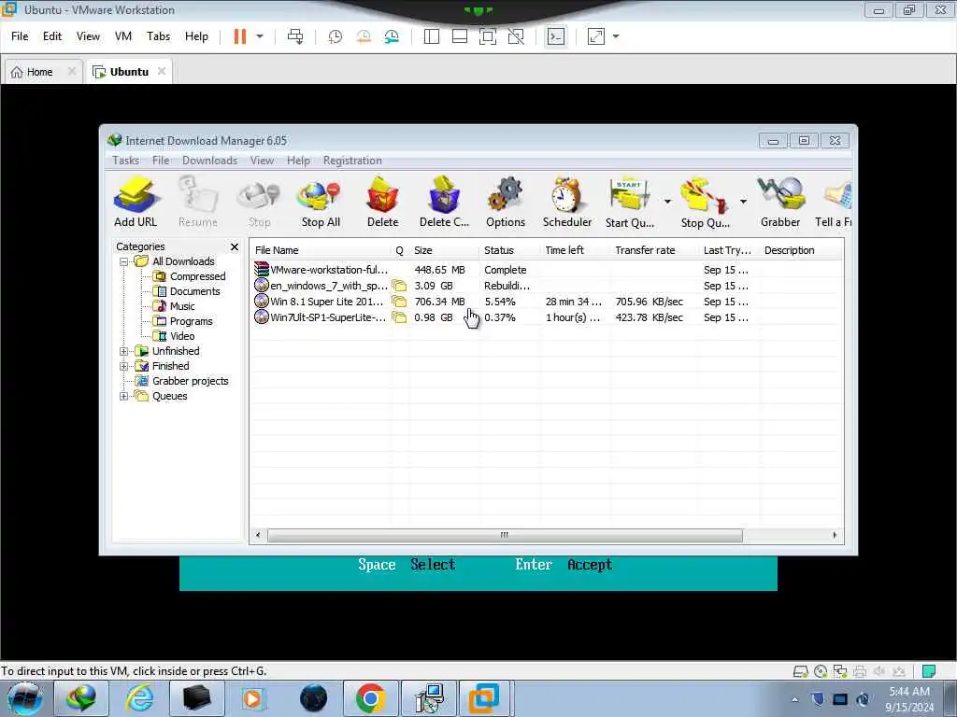Select the Win7Ult-SP1-SuperLite download row
The height and width of the screenshot is (717, 957).
[546, 317]
